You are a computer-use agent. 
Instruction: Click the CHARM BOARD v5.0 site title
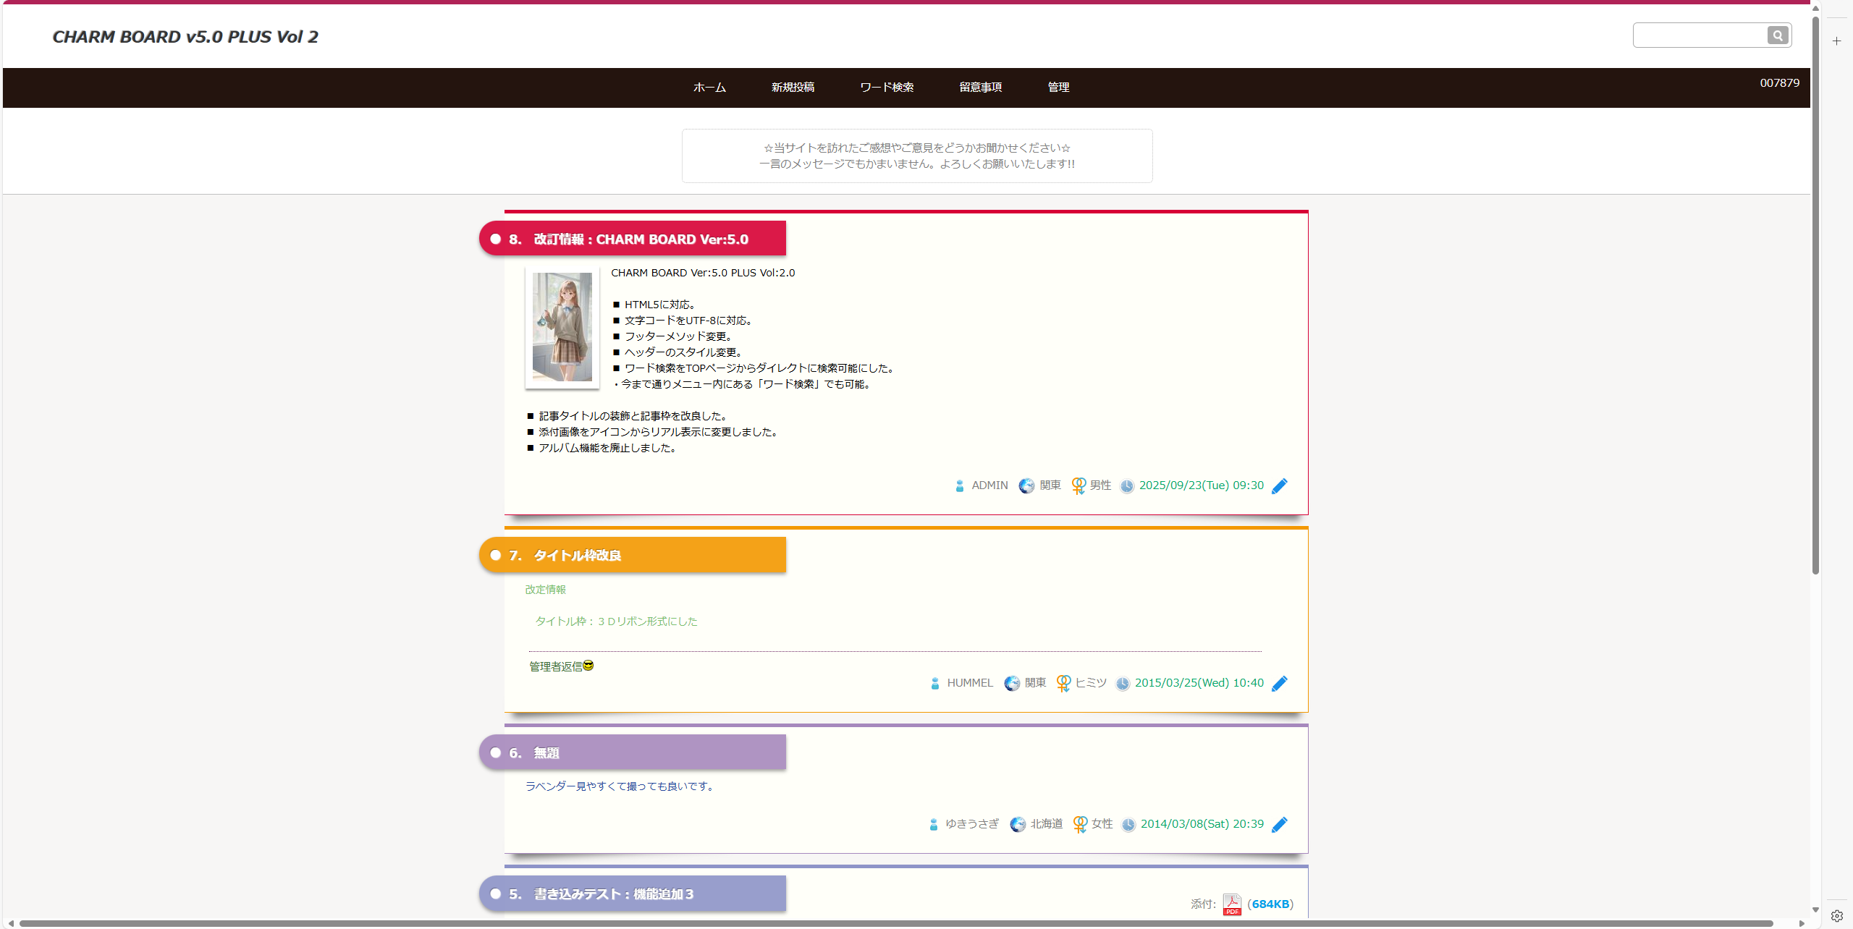click(185, 37)
